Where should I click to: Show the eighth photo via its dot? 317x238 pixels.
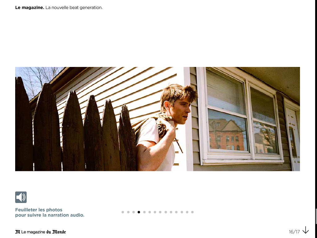pyautogui.click(x=160, y=212)
